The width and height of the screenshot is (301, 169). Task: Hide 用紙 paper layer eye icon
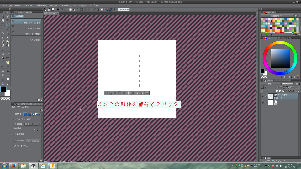point(263,103)
